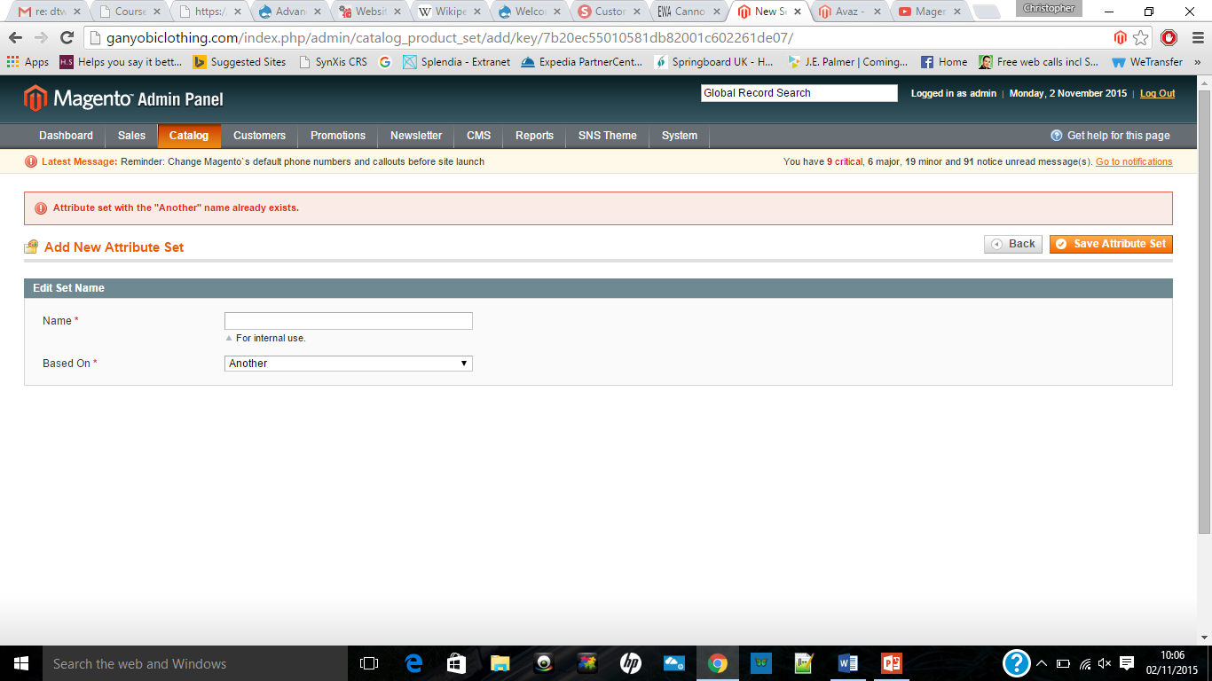Open the Customers menu
1212x681 pixels.
tap(259, 136)
